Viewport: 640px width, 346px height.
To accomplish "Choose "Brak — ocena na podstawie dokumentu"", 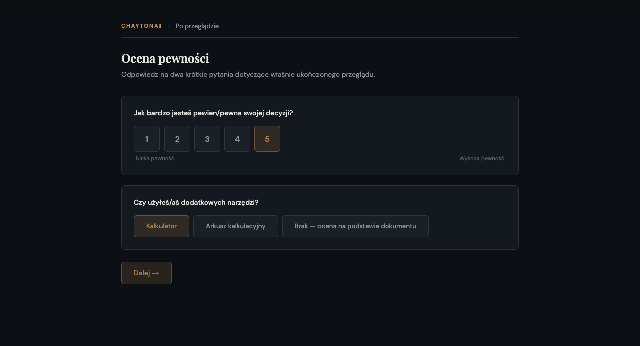I will [356, 226].
